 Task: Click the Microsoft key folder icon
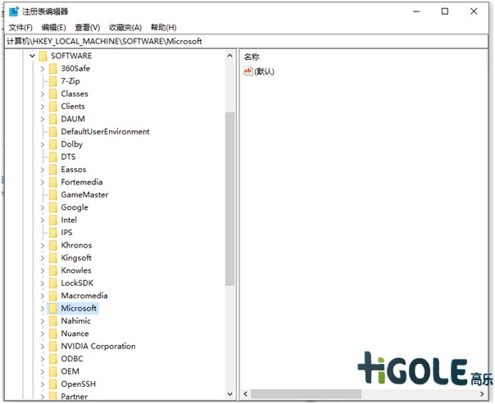(x=52, y=308)
